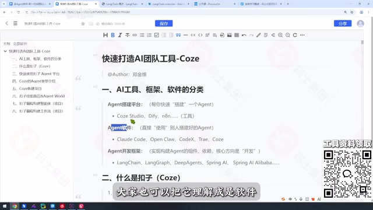Toggle bold formatting in toolbar
The width and height of the screenshot is (373, 210).
click(112, 35)
